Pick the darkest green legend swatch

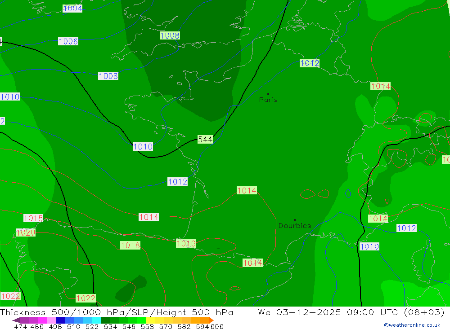106,320
